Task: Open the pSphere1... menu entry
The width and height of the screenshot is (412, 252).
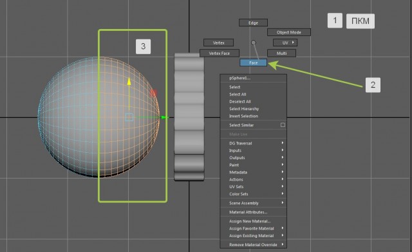Action: [x=253, y=78]
